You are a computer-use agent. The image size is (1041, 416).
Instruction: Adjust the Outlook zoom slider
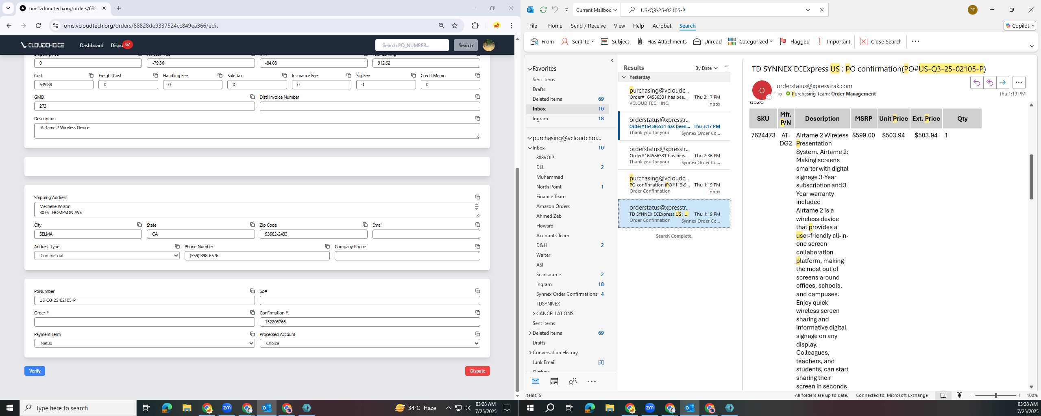point(996,395)
